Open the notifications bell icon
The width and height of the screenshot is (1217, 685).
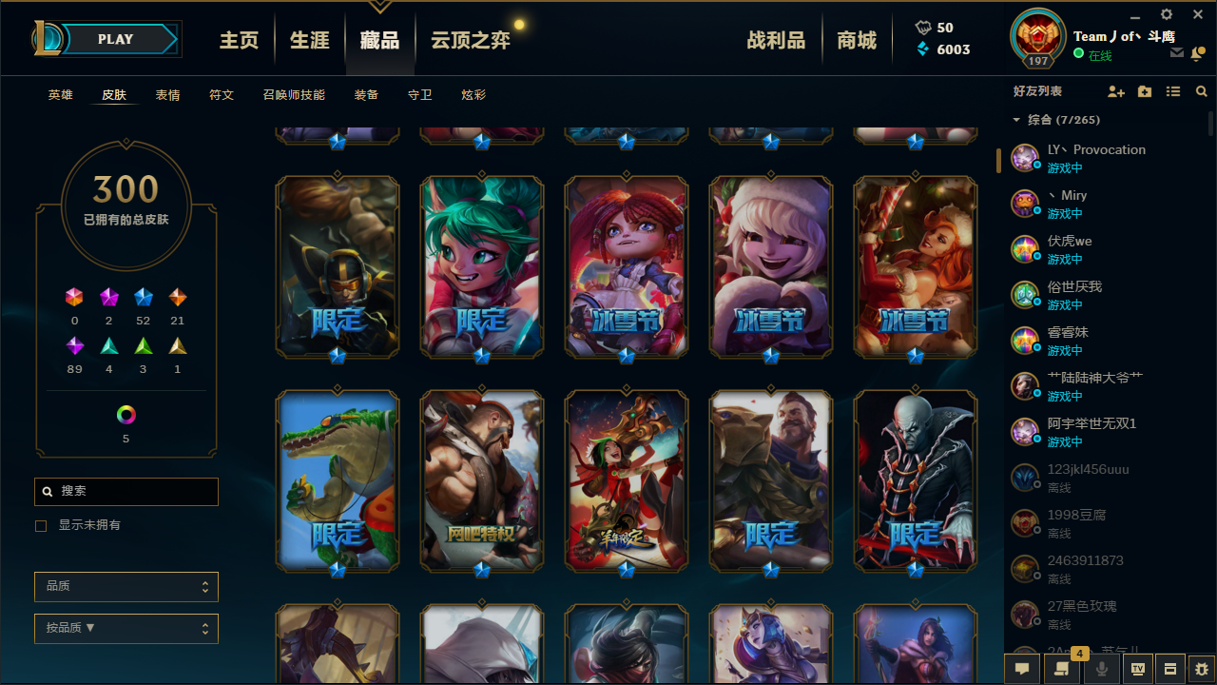click(1197, 53)
